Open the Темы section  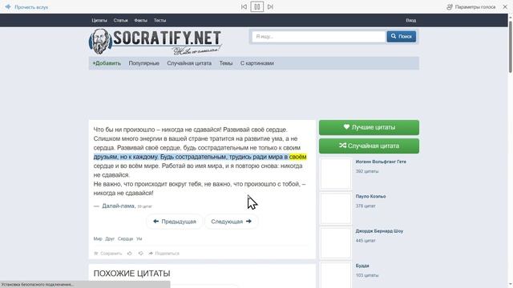pos(226,63)
